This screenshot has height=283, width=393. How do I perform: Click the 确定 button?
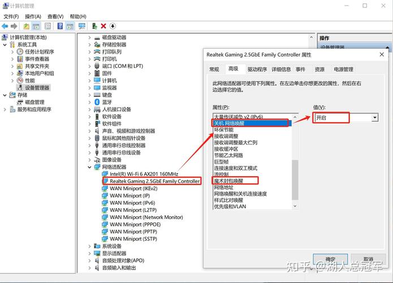(330, 259)
